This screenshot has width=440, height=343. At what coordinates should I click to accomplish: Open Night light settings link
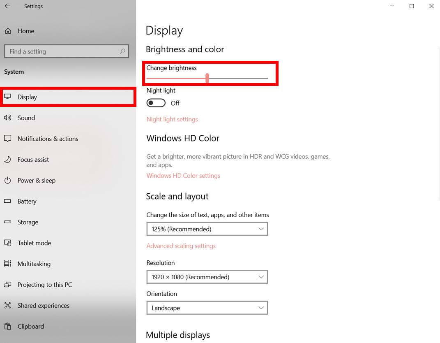[172, 119]
